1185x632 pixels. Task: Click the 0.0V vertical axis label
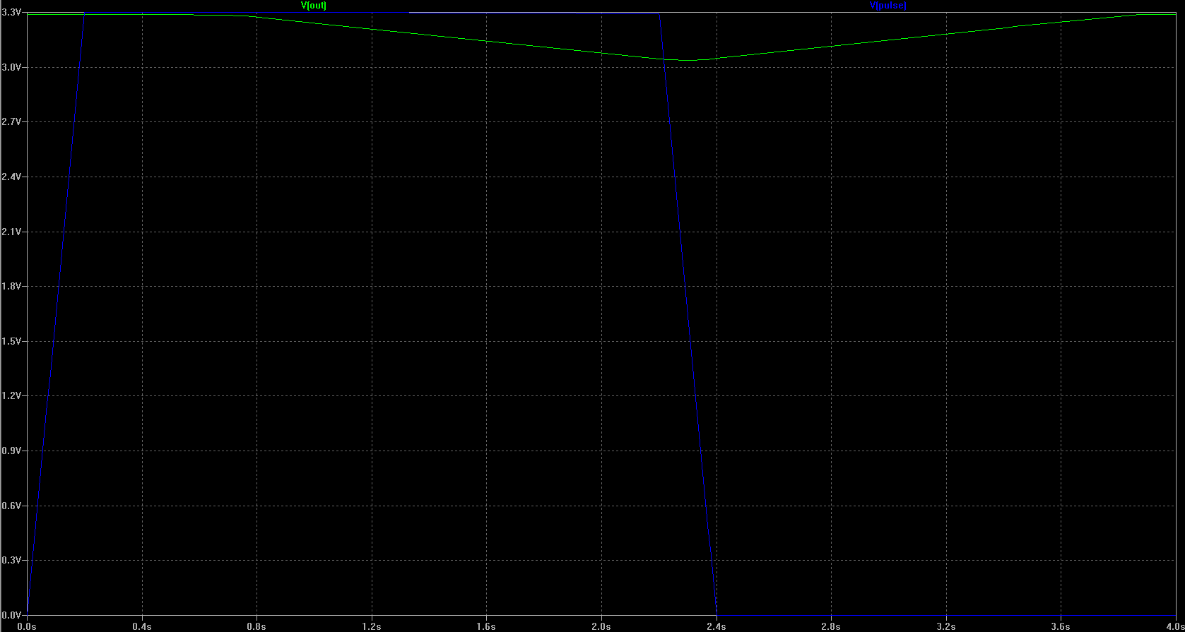click(13, 615)
